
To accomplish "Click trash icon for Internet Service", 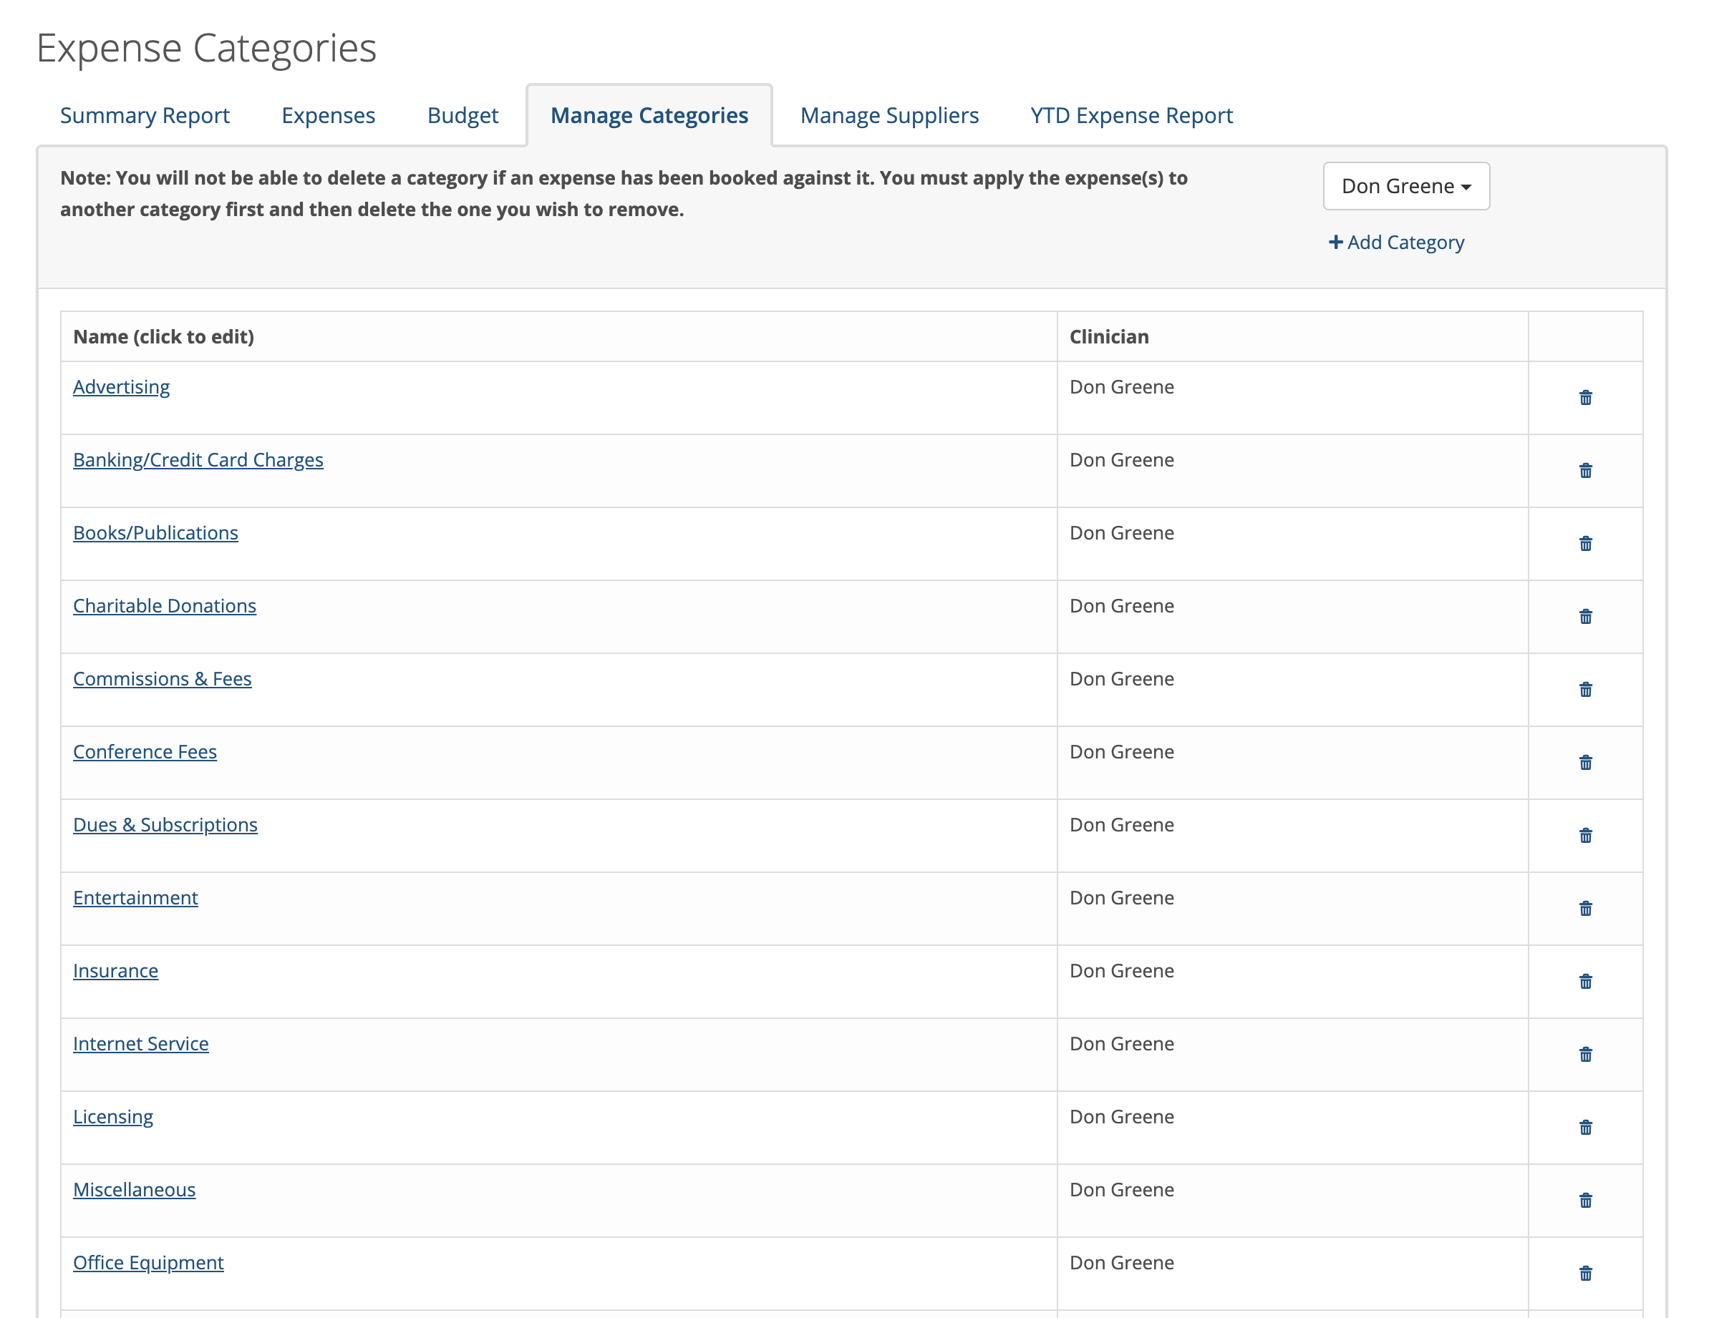I will tap(1585, 1055).
